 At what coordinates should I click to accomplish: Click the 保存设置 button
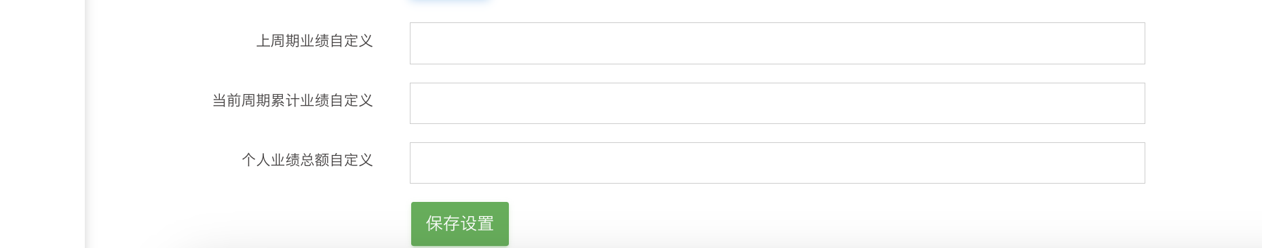coord(459,224)
